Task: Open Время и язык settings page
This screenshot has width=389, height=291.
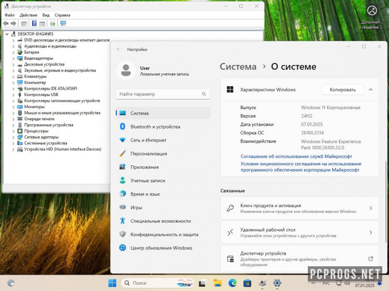Action: pyautogui.click(x=163, y=194)
